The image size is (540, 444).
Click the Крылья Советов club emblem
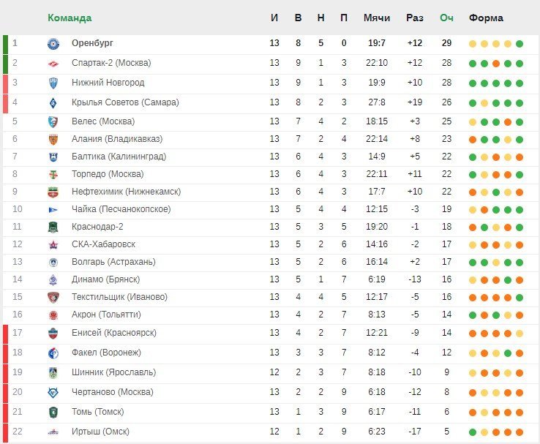click(53, 103)
